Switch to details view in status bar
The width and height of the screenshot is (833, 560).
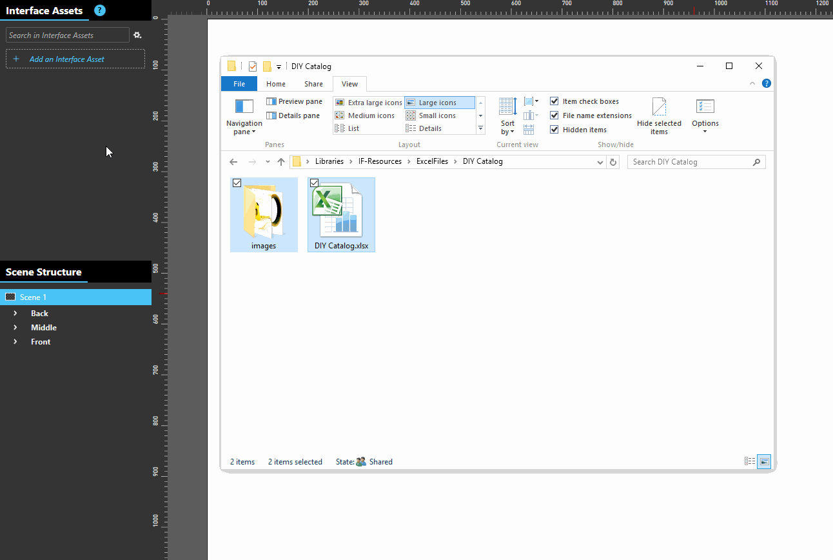(750, 461)
